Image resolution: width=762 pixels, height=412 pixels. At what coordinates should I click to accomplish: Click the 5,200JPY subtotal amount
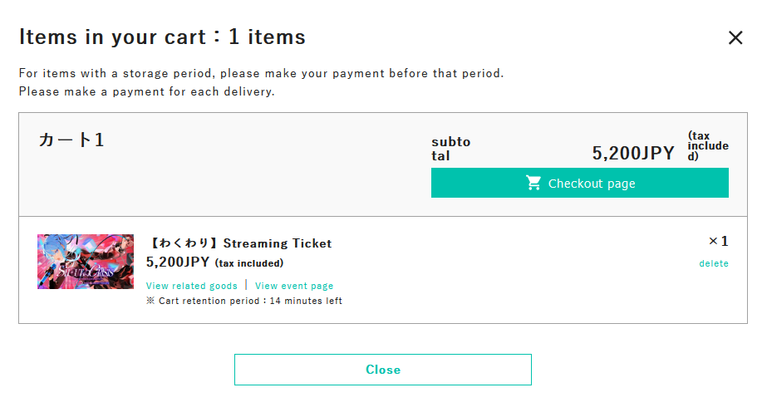(633, 153)
